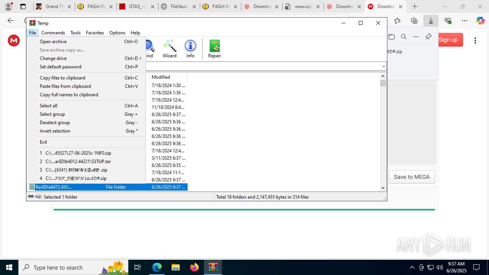The image size is (489, 275).
Task: Open the Options menu
Action: pos(117,33)
